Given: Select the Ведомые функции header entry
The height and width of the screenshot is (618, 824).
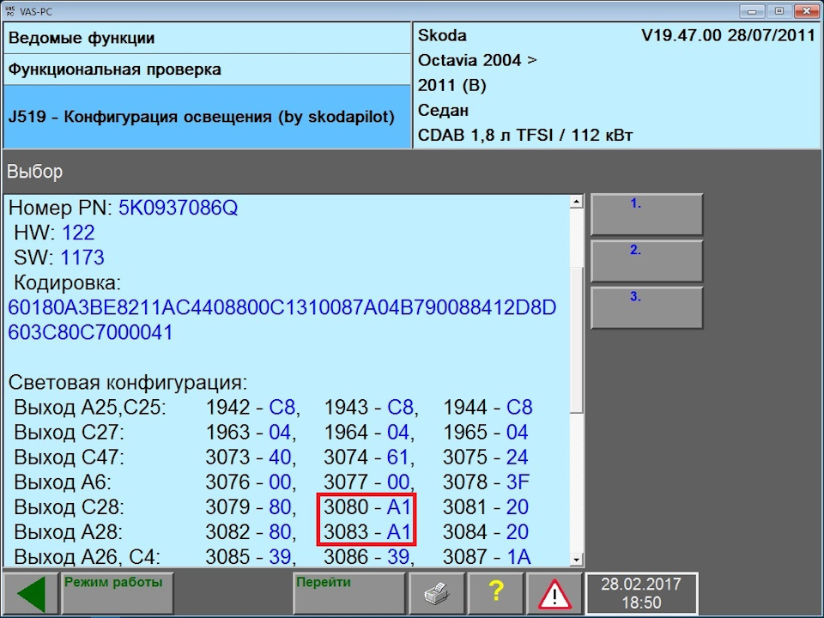Looking at the screenshot, I should (206, 38).
